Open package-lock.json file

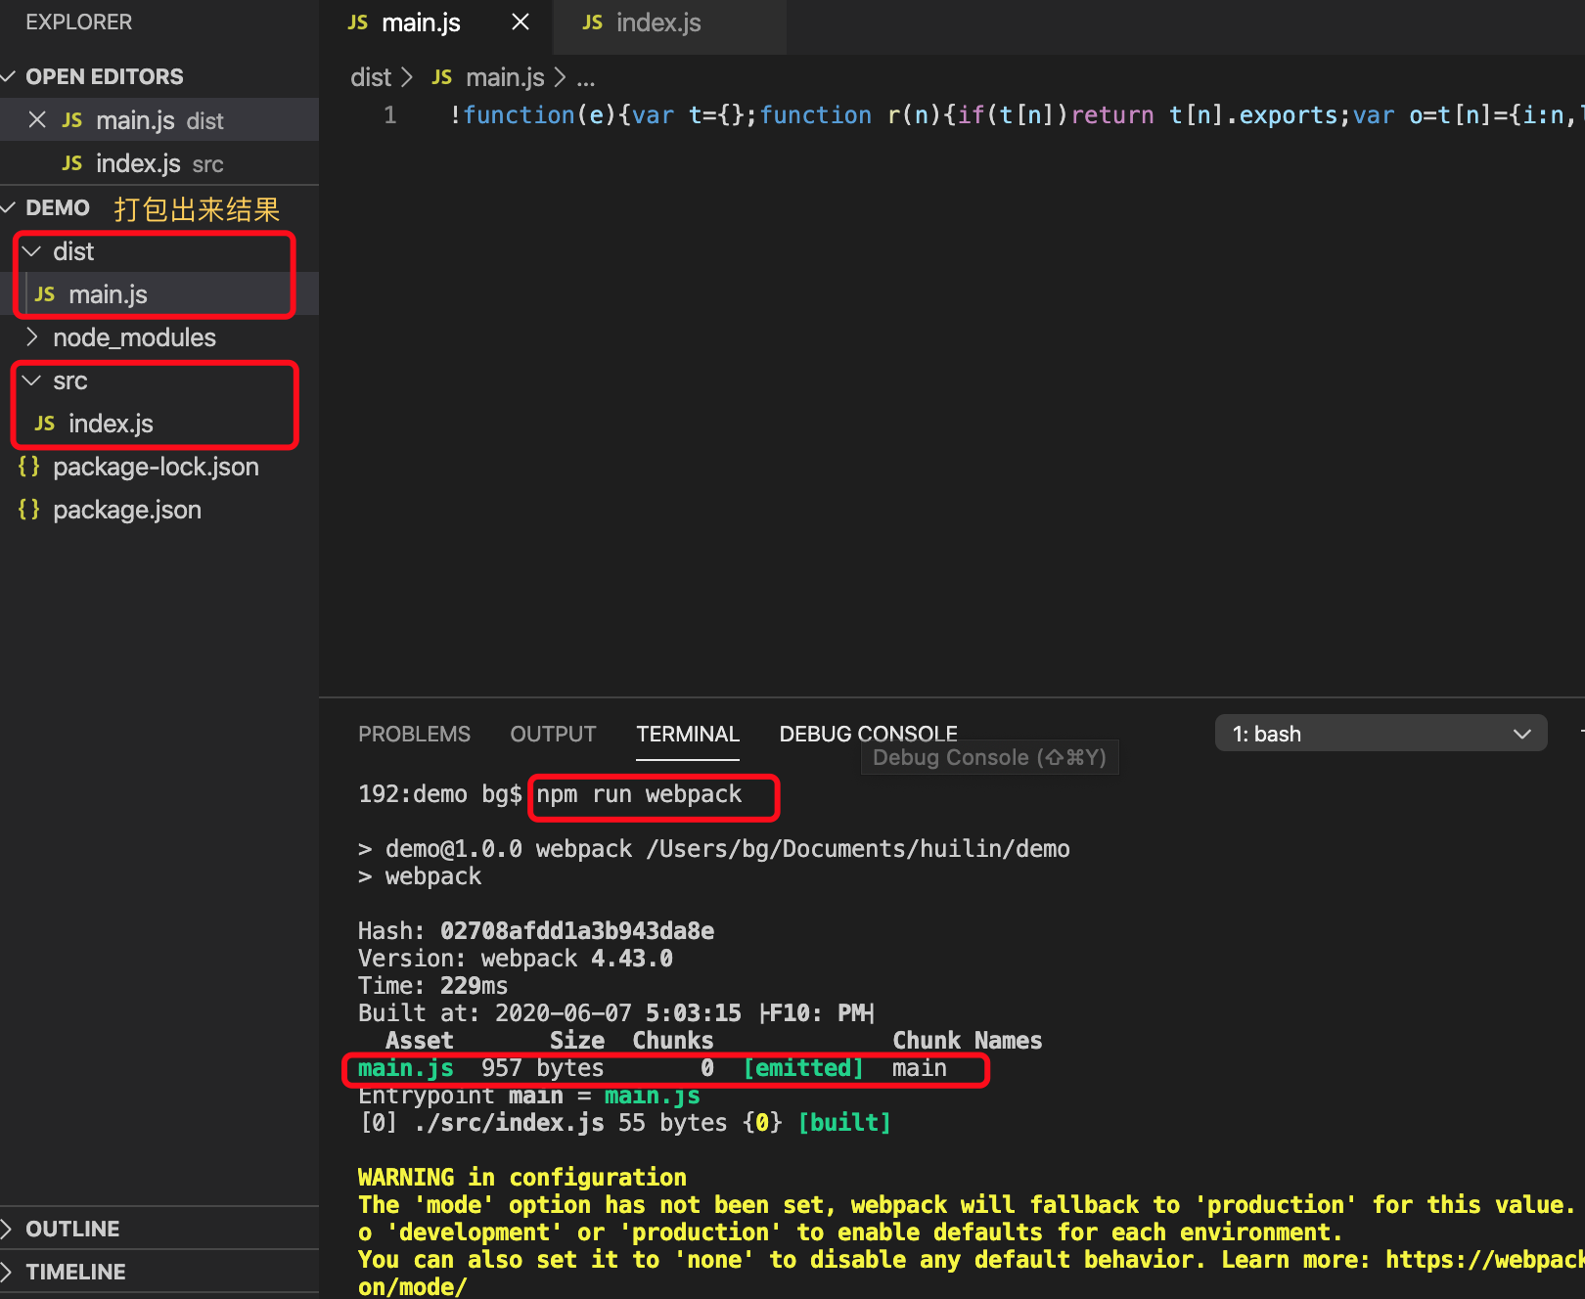[159, 467]
